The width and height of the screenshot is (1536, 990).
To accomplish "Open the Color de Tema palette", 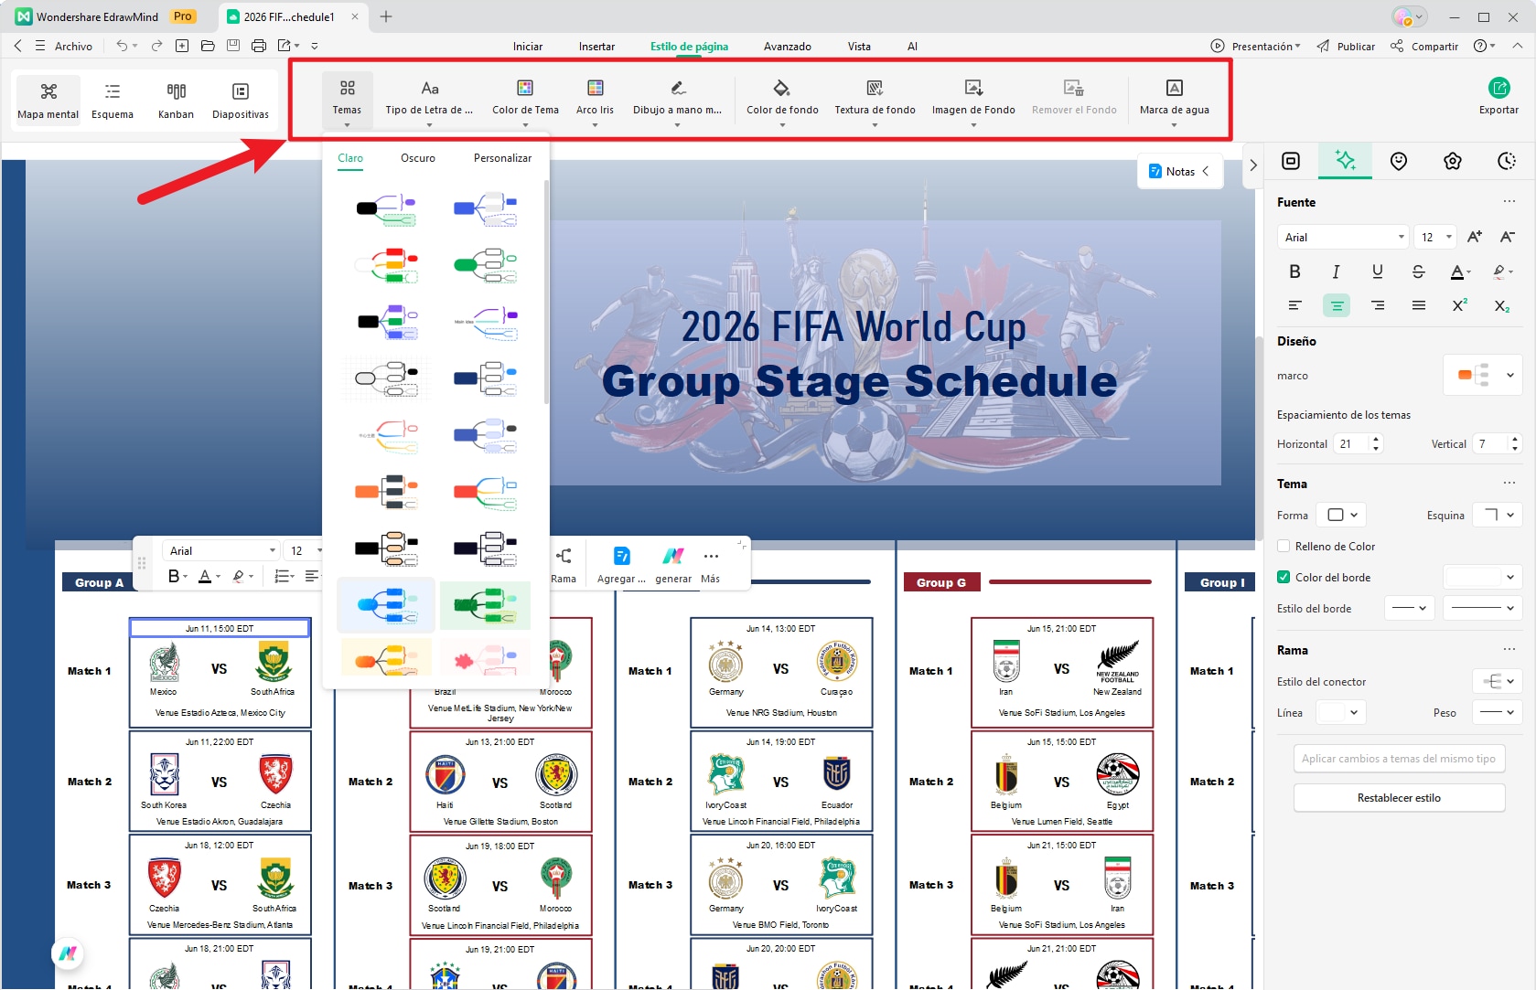I will (525, 98).
